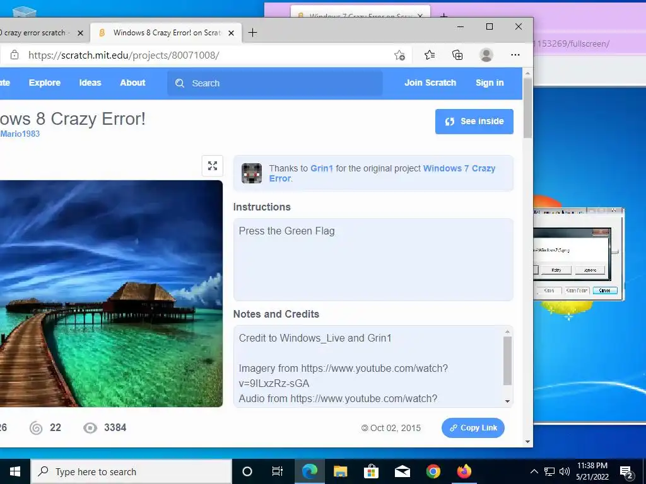This screenshot has width=646, height=484.
Task: Open Grin1's profile link
Action: click(321, 168)
